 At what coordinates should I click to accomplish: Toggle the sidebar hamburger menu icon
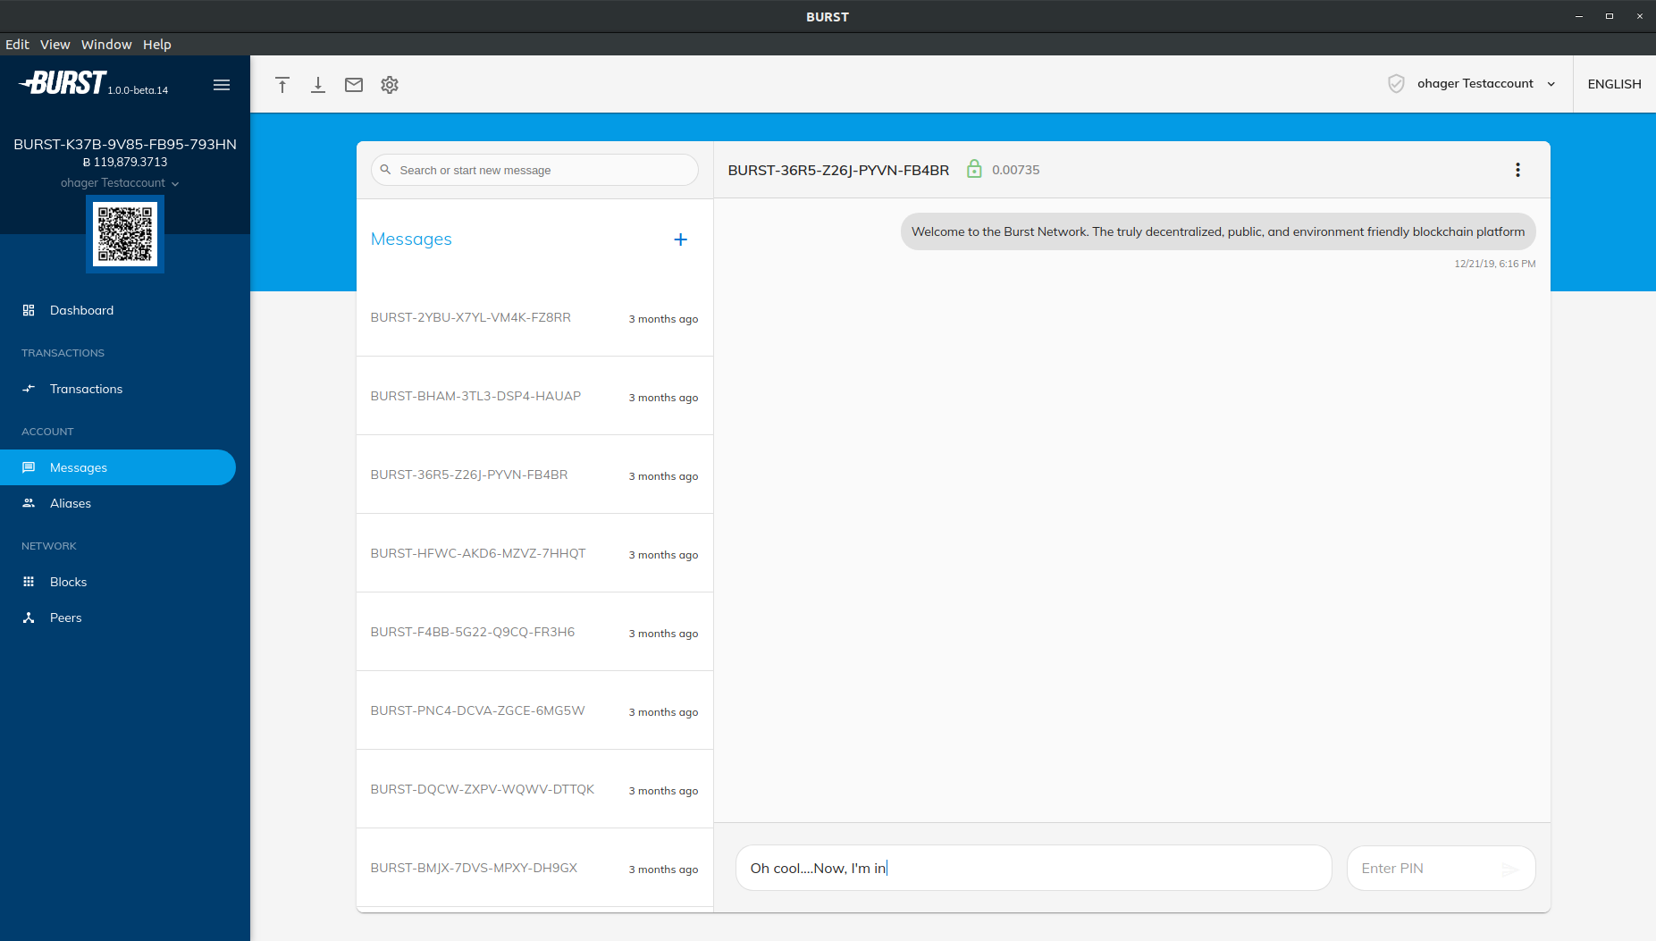click(x=222, y=85)
